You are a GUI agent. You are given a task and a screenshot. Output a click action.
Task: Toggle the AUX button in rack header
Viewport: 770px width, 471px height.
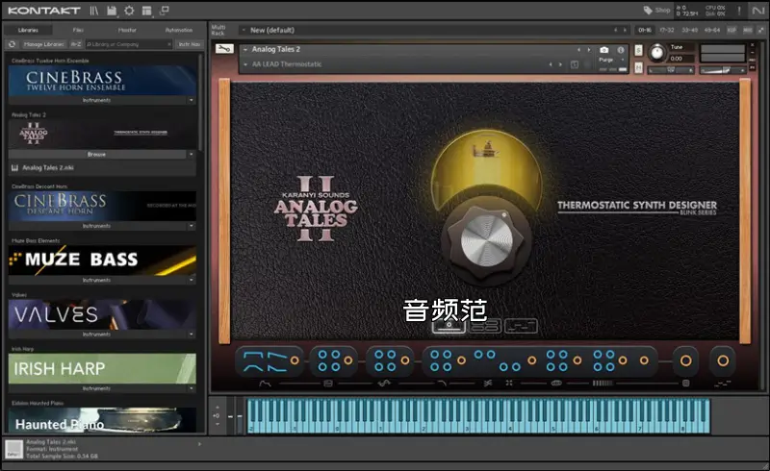(748, 30)
